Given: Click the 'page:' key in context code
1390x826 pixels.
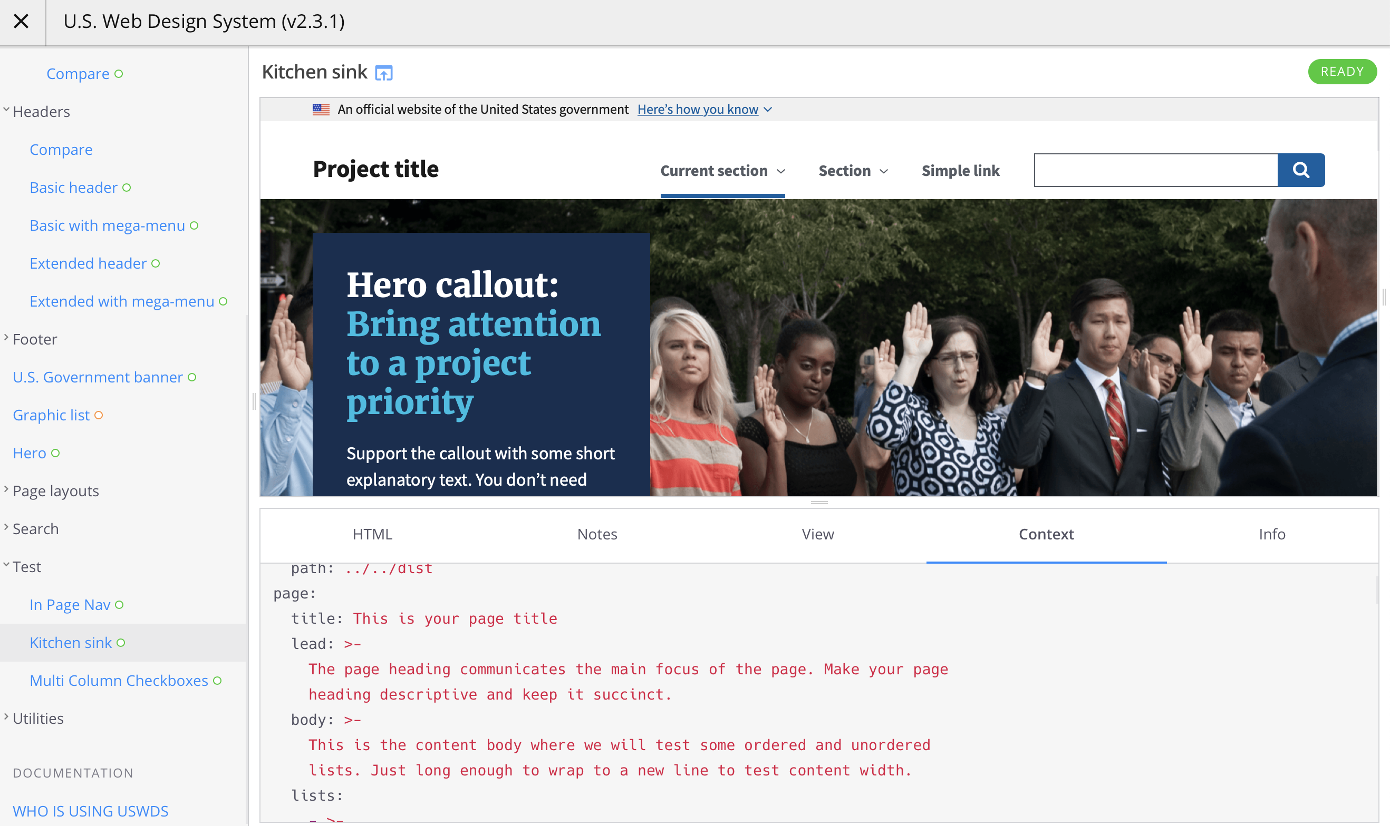Looking at the screenshot, I should [295, 593].
